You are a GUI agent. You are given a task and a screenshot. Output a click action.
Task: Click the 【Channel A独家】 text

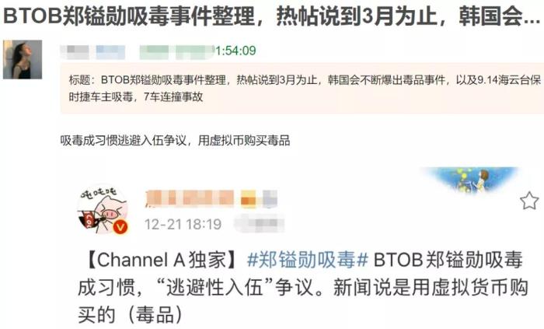[162, 260]
